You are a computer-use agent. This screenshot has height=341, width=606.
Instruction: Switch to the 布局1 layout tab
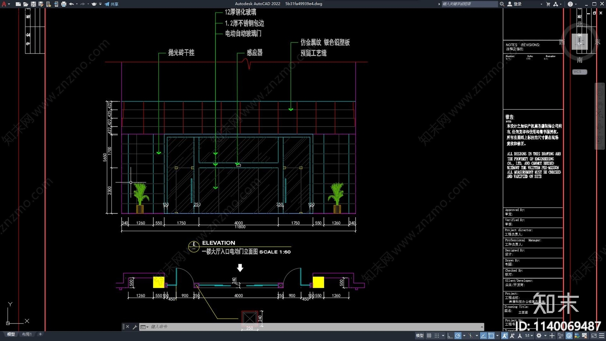pyautogui.click(x=27, y=334)
